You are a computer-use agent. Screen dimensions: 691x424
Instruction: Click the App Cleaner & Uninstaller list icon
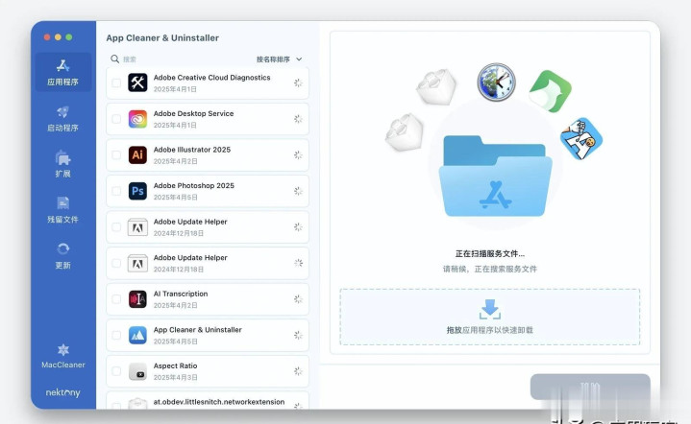pyautogui.click(x=137, y=335)
